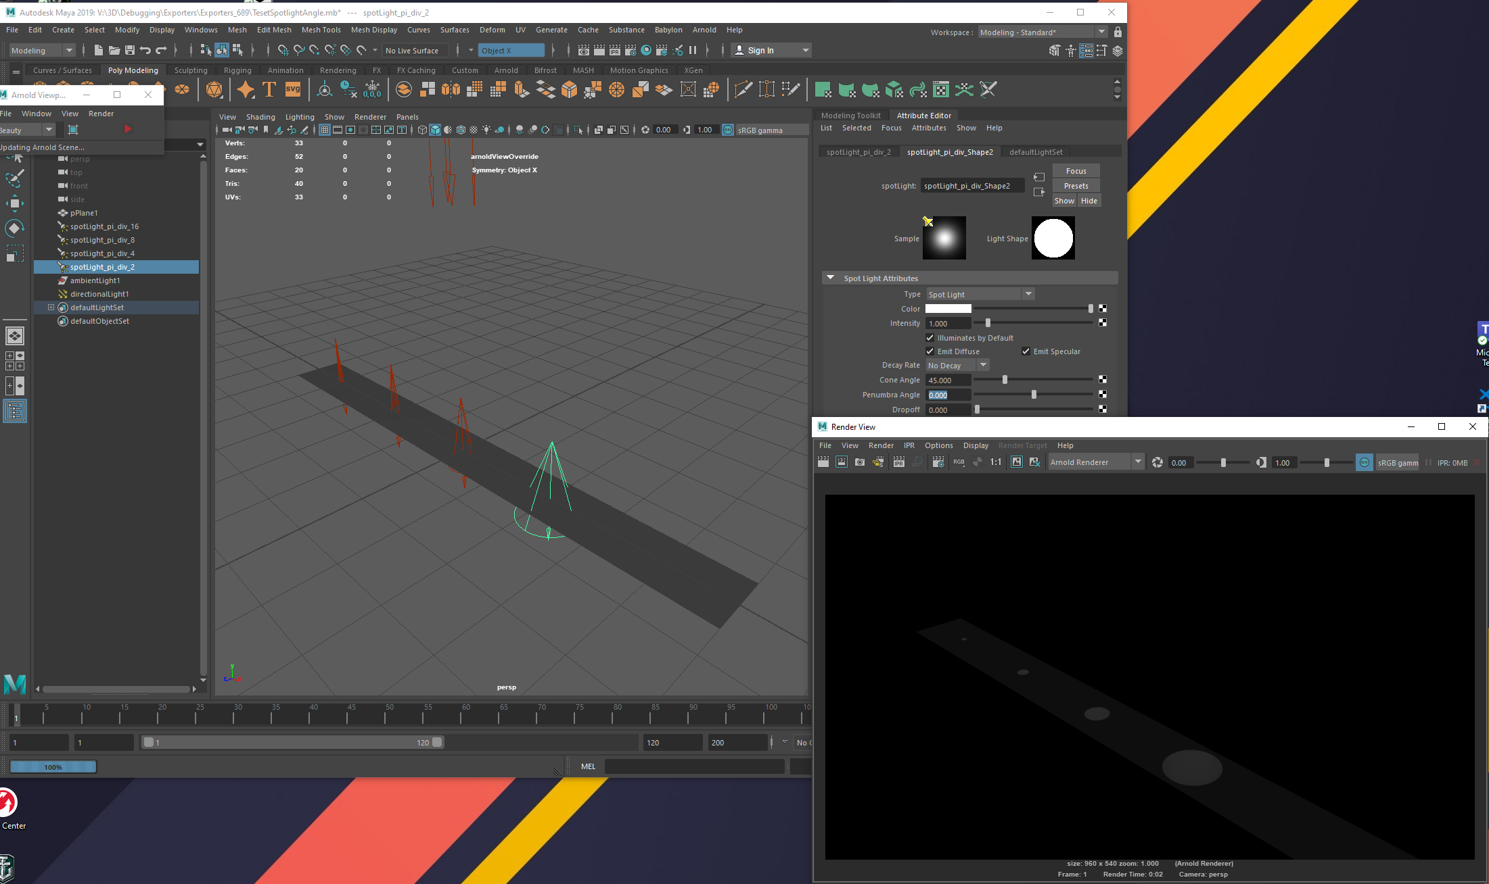Open the Arnold menu in the main menu bar
This screenshot has width=1489, height=884.
point(704,30)
